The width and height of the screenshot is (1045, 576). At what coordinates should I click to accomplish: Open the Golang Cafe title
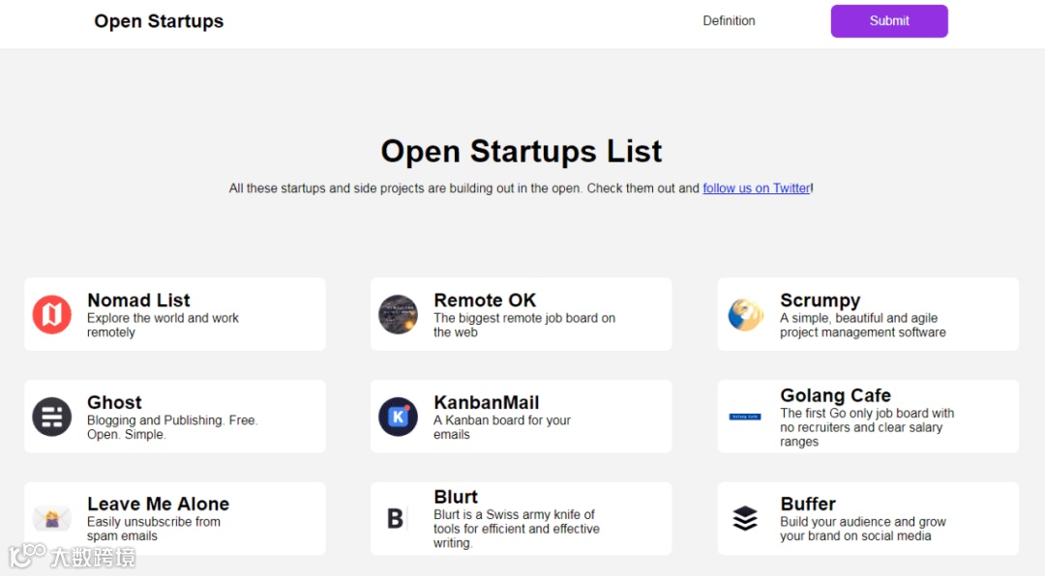[836, 395]
